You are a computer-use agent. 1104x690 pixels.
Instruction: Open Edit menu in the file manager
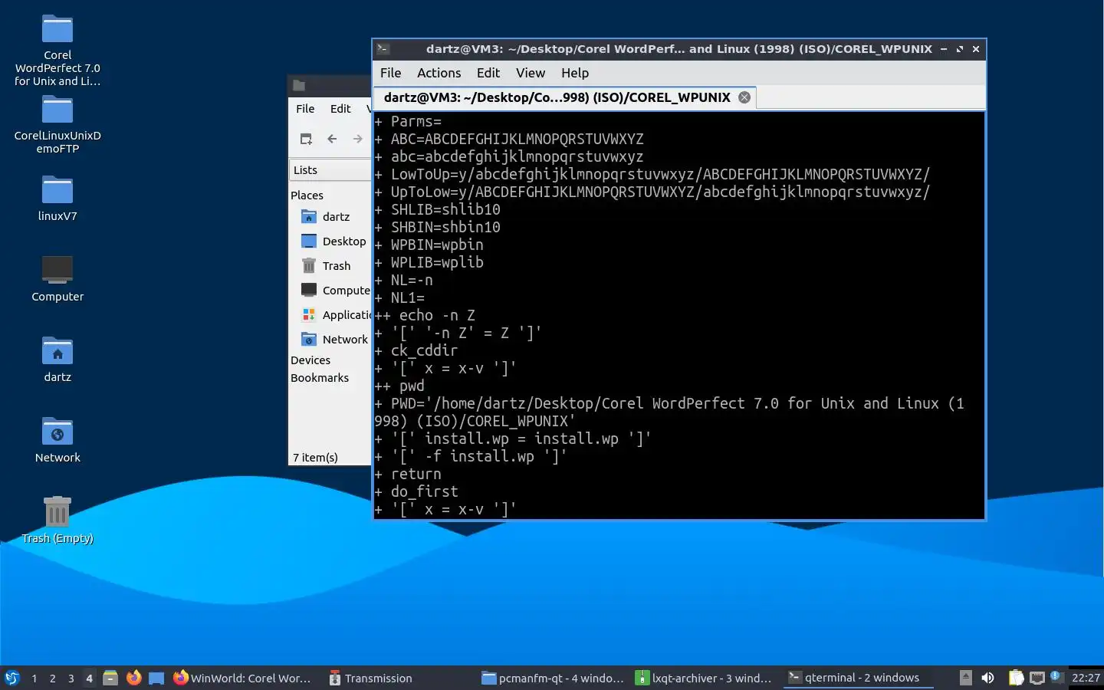point(340,109)
